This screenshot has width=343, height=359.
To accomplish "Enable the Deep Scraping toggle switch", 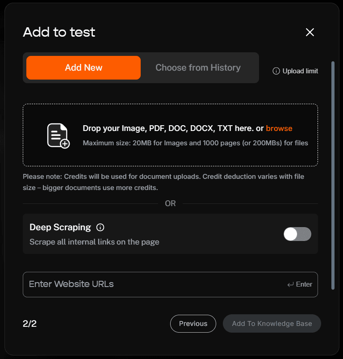I will click(x=297, y=234).
